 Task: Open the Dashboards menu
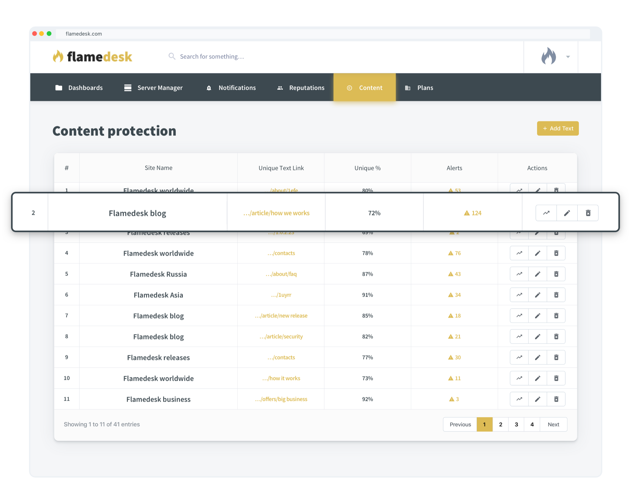(x=79, y=88)
